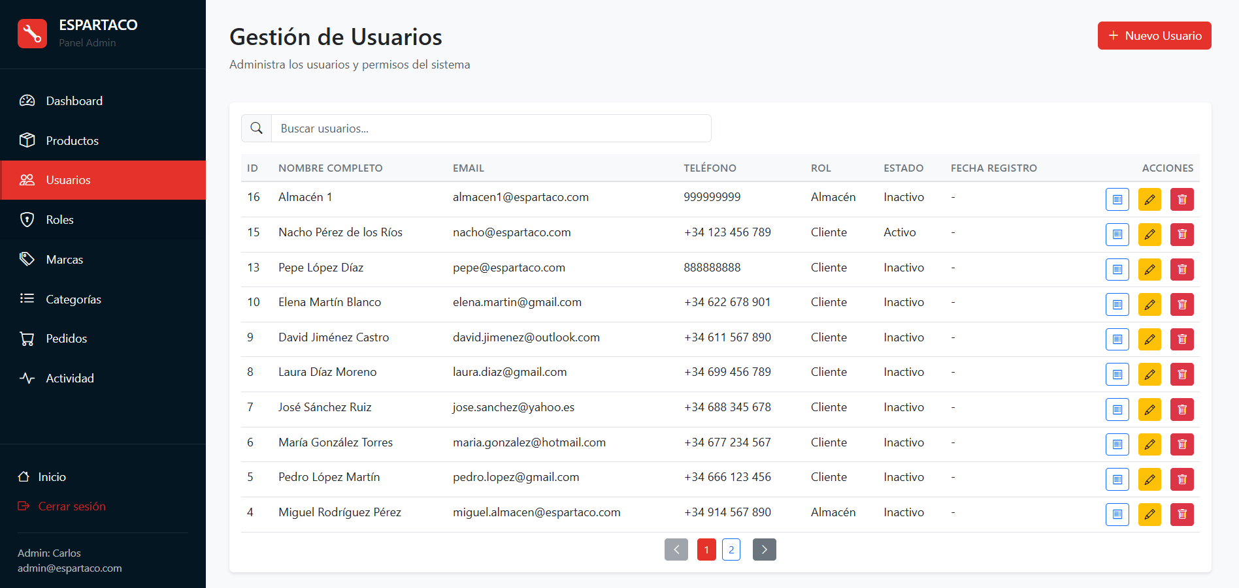Click the NOMBRE COMPLETO column header

331,168
